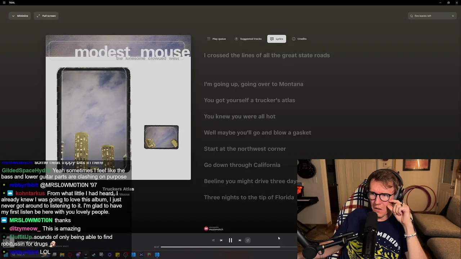Open Discord from the taskbar
The height and width of the screenshot is (259, 461).
[78, 255]
